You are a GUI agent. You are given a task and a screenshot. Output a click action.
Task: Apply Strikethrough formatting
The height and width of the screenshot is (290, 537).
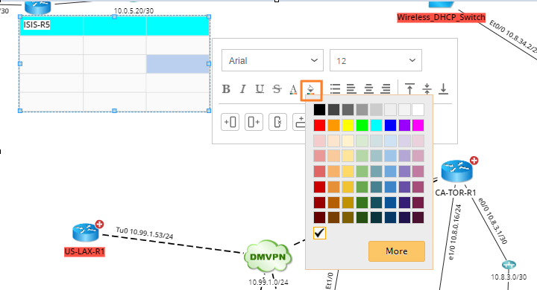(x=277, y=89)
